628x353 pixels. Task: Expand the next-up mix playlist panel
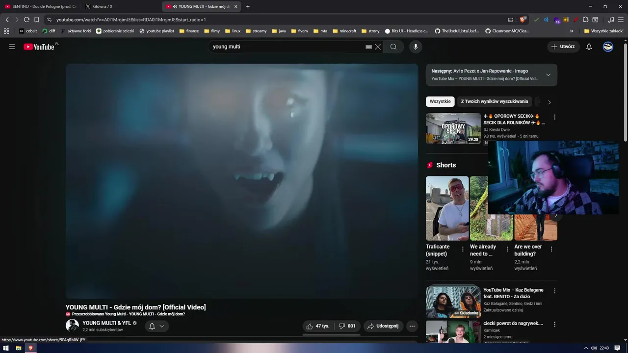click(548, 75)
